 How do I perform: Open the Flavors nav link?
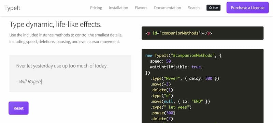[141, 8]
